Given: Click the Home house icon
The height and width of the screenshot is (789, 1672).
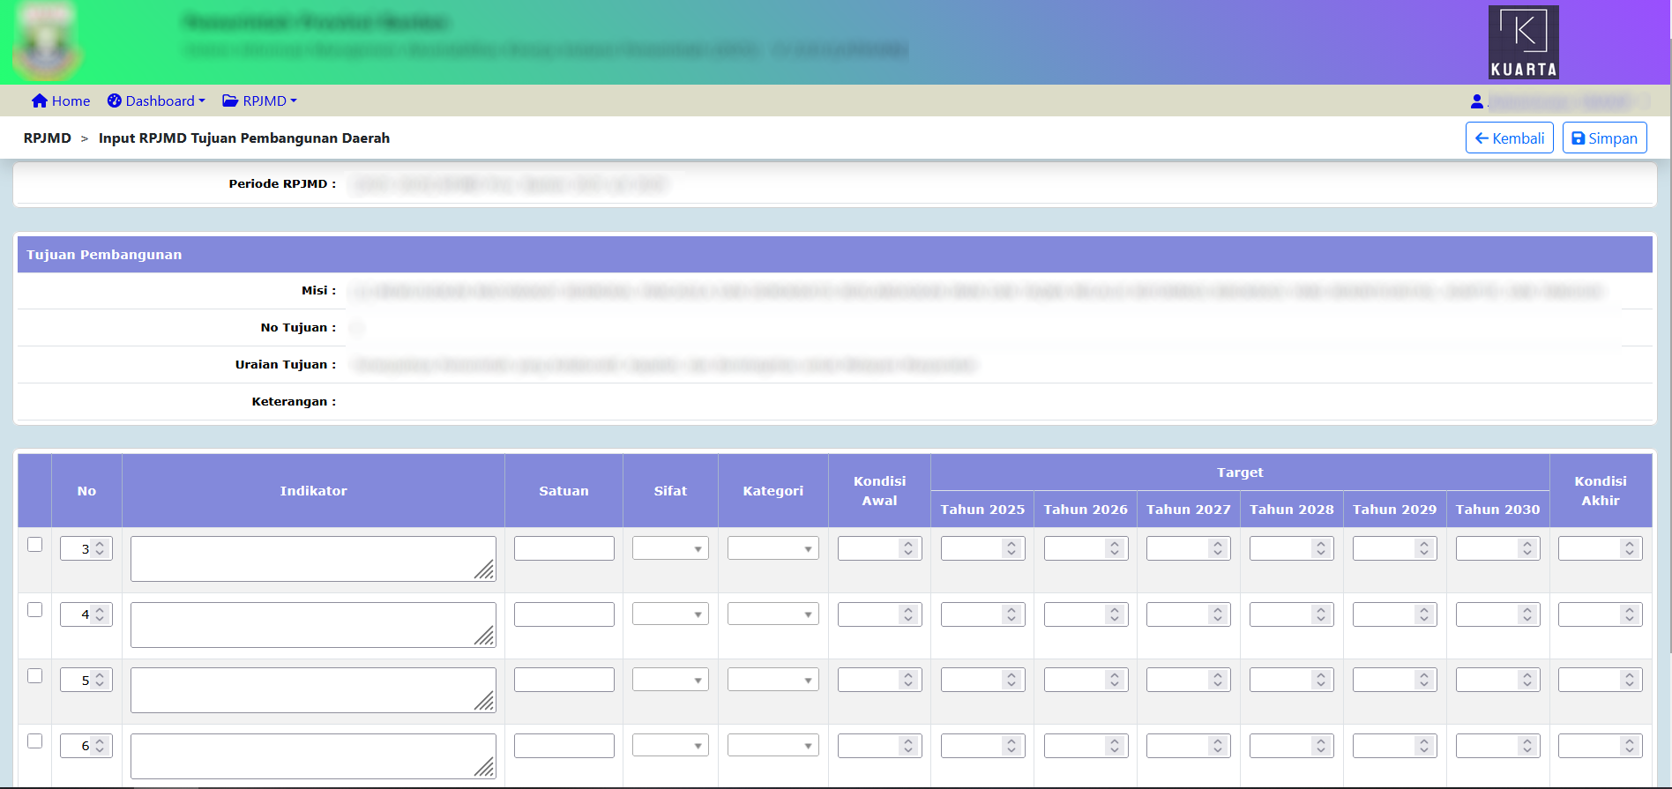Looking at the screenshot, I should coord(39,101).
